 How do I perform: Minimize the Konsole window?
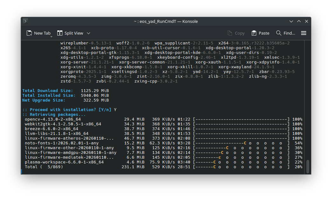pos(291,21)
